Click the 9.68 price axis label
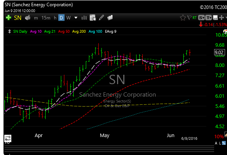This screenshot has width=227, height=155. [220, 45]
